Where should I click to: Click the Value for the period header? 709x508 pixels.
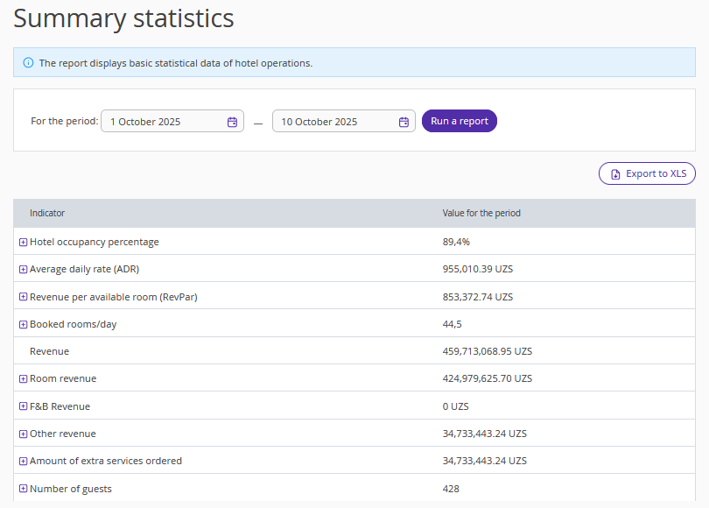(x=481, y=213)
